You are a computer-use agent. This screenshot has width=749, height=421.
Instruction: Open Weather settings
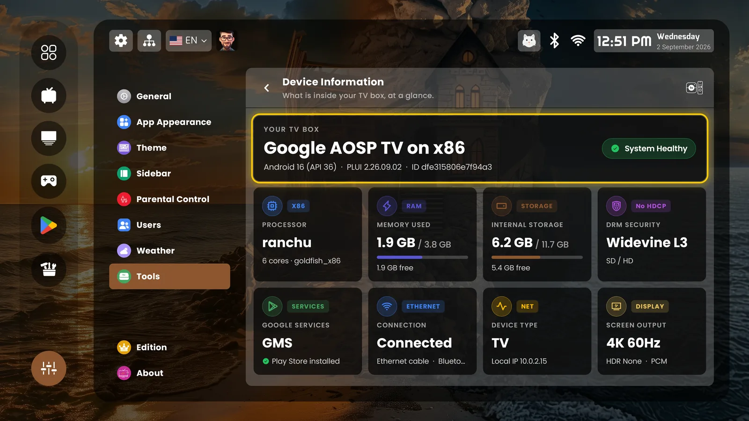pos(169,251)
